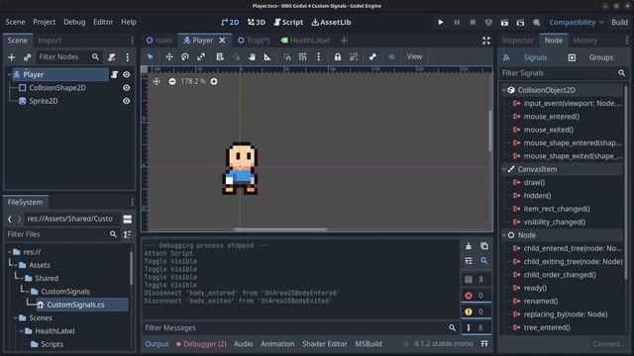Choose Select Mode arrow tool
Screen dimensions: 634x356
151,57
